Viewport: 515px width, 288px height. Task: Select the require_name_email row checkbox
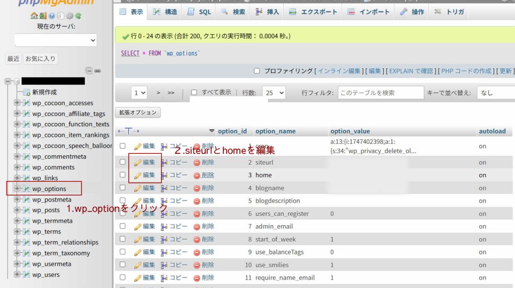tap(123, 277)
